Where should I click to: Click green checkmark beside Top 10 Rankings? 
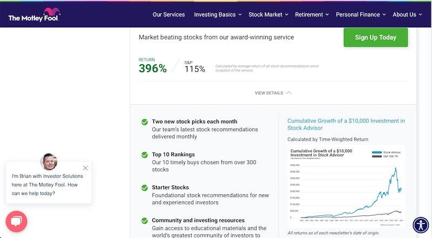tap(144, 155)
